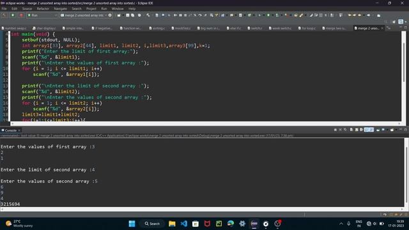Click the Terminate square toolbar icon
The height and width of the screenshot is (230, 409).
[x=185, y=15]
